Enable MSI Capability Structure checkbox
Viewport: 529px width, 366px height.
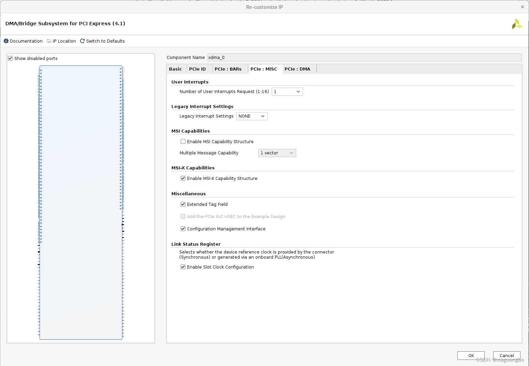coord(183,141)
